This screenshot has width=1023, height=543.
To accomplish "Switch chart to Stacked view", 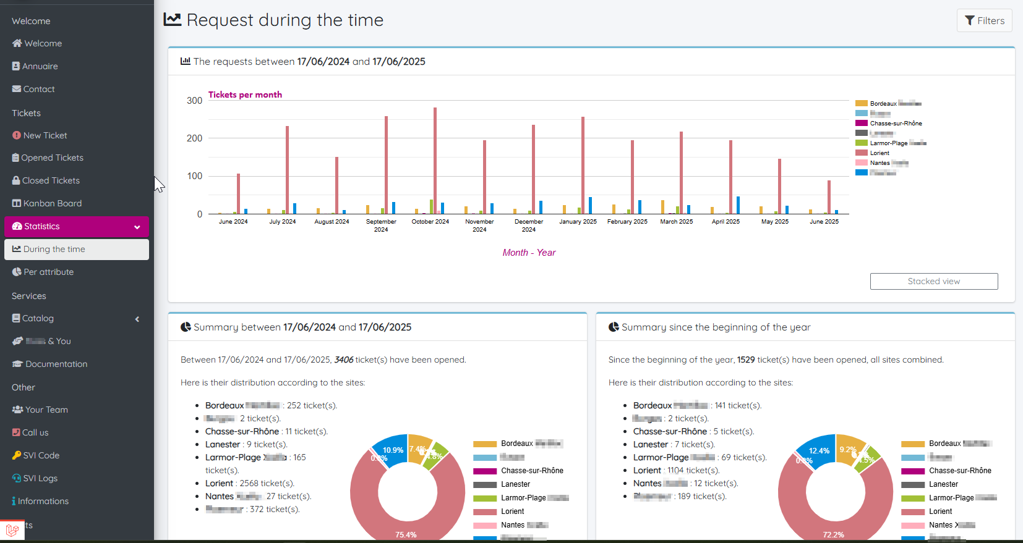I will coord(933,281).
